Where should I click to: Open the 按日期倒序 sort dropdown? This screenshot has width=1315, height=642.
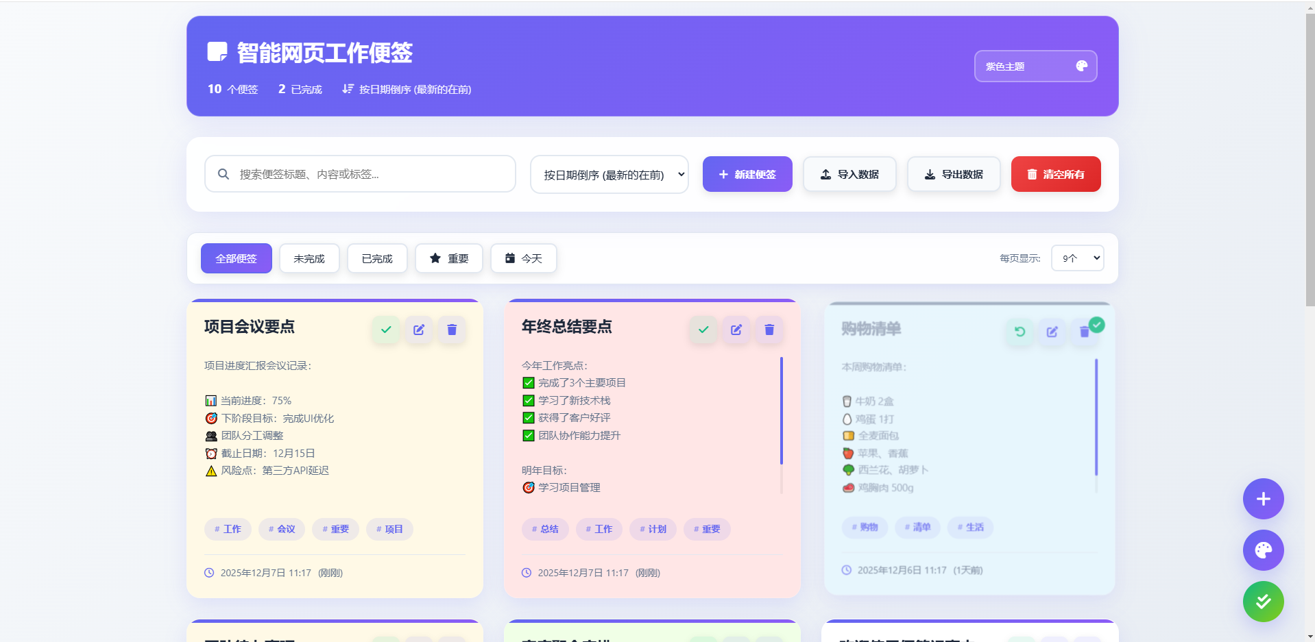point(609,174)
